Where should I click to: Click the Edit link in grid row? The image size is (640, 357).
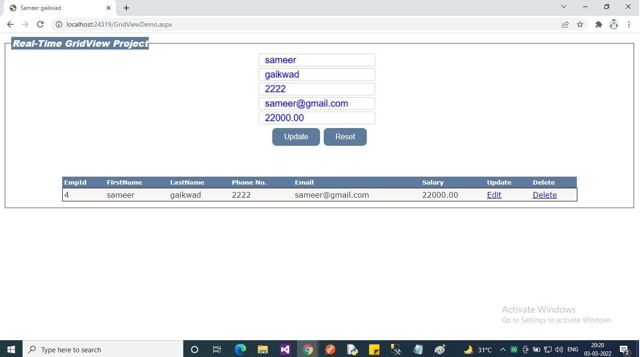pos(494,195)
